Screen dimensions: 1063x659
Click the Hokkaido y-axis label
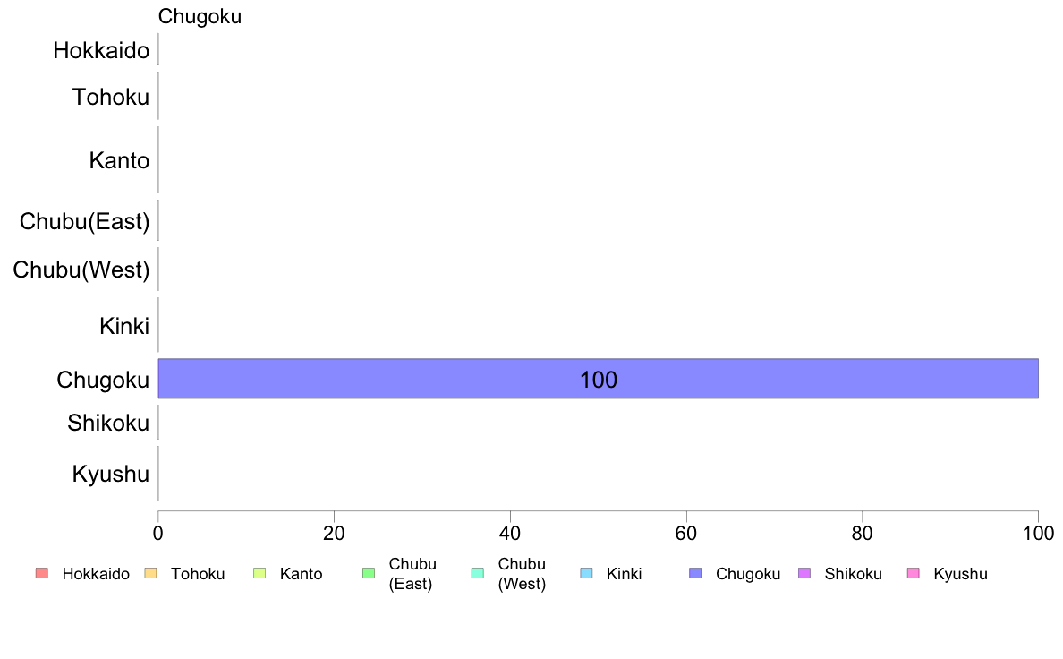(x=101, y=50)
